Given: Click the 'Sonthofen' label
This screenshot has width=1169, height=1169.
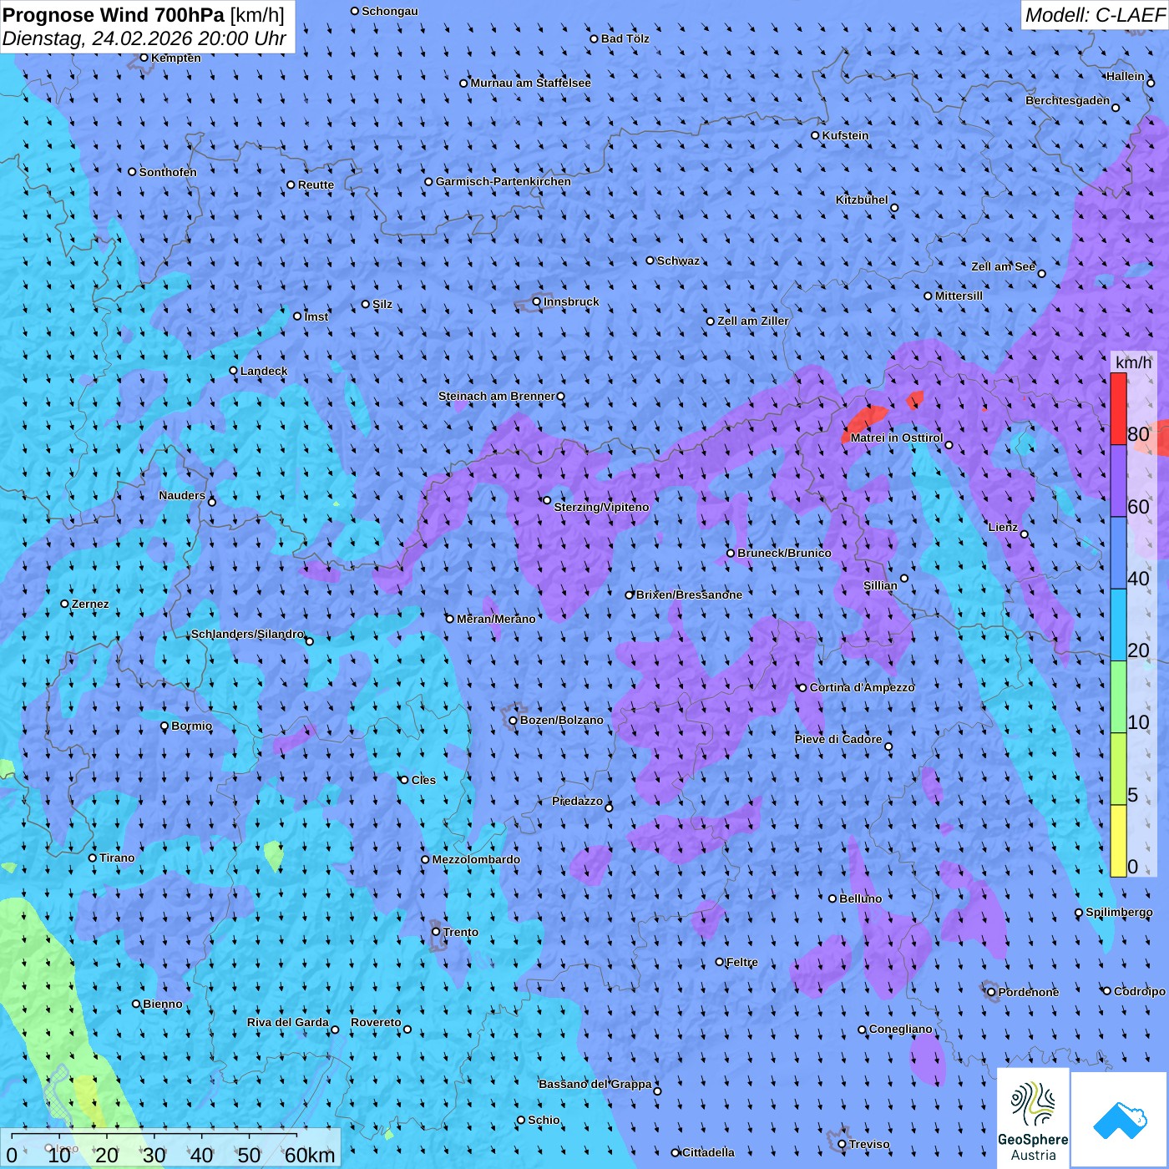Looking at the screenshot, I should [x=168, y=172].
